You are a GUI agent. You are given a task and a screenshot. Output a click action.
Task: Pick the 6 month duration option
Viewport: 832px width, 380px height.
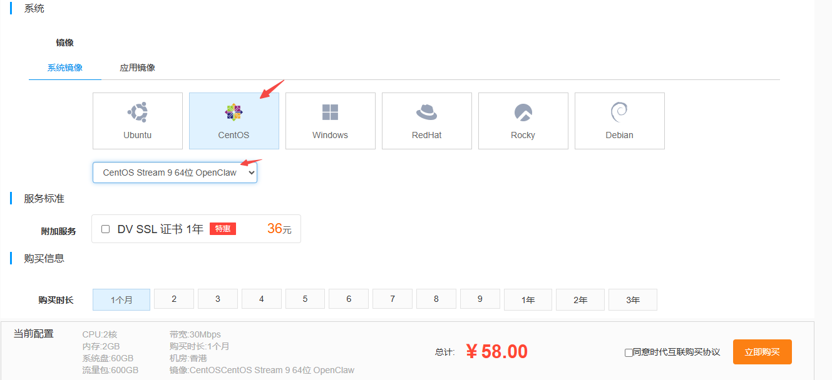[x=349, y=299]
